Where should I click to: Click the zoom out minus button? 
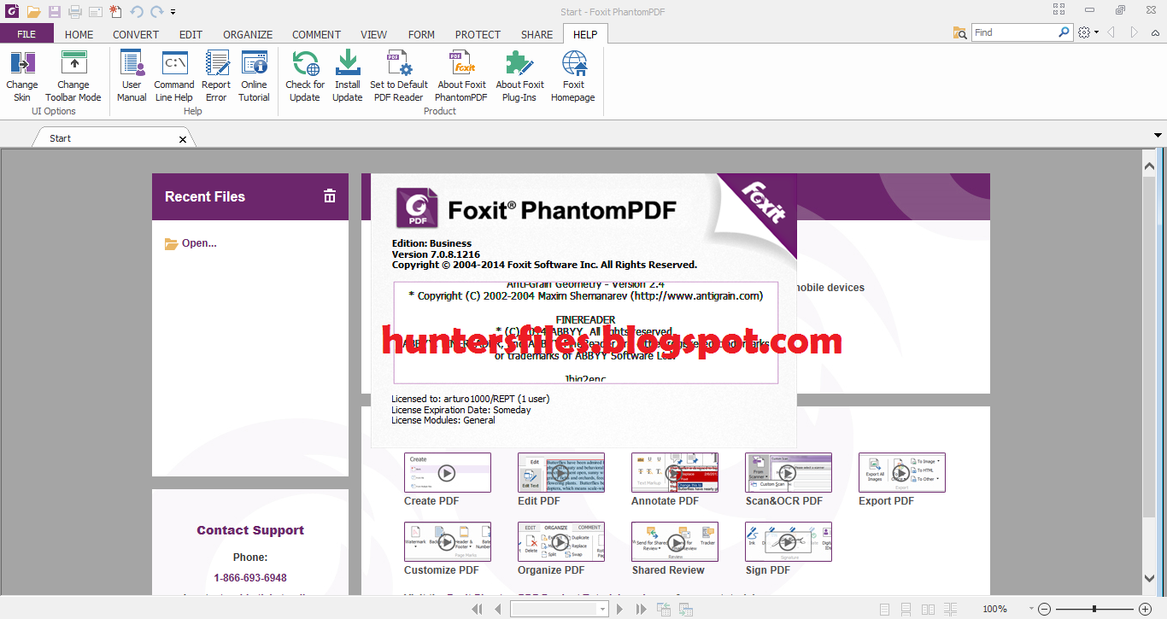coord(1043,609)
